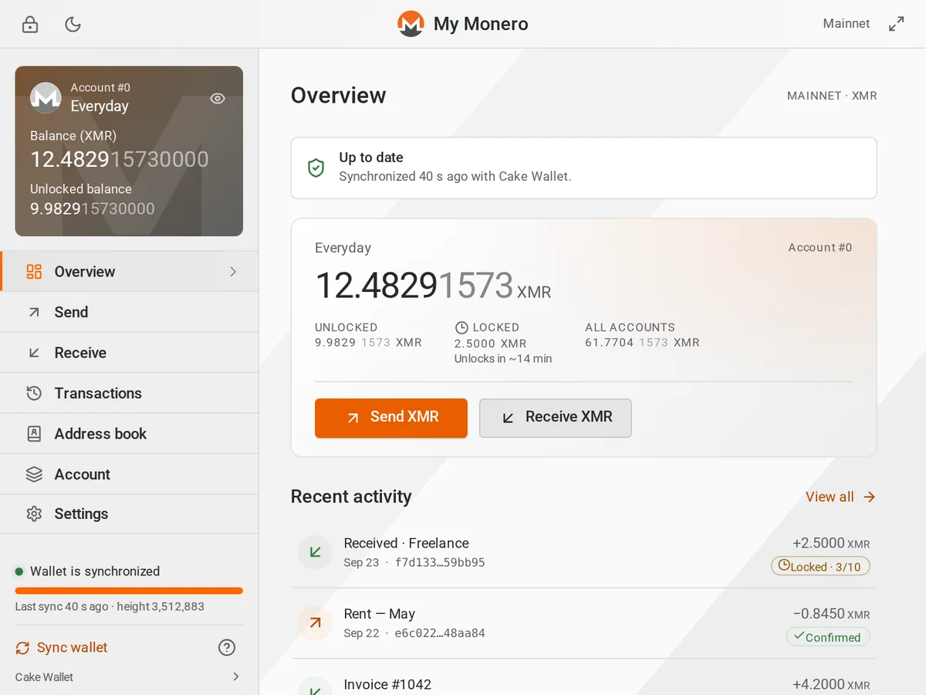This screenshot has width=926, height=695.
Task: Open the Account section
Action: pos(130,474)
